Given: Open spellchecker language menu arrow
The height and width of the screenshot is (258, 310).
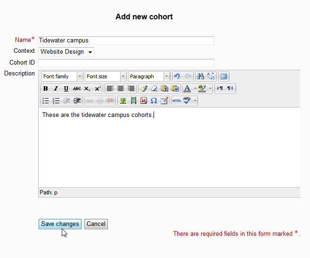Looking at the screenshot, I should [x=195, y=101].
